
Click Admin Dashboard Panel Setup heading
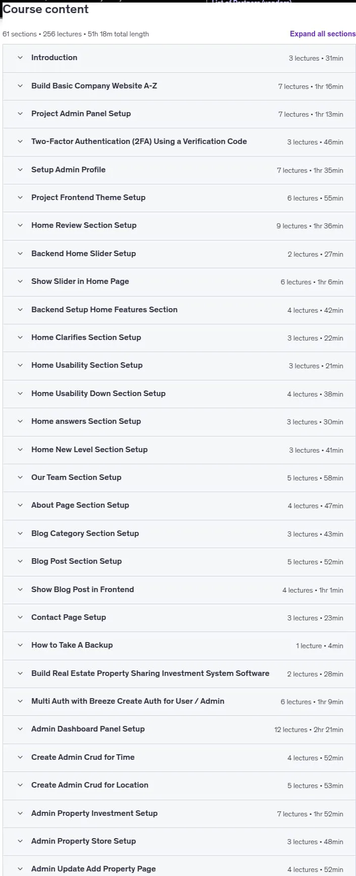[x=88, y=729]
